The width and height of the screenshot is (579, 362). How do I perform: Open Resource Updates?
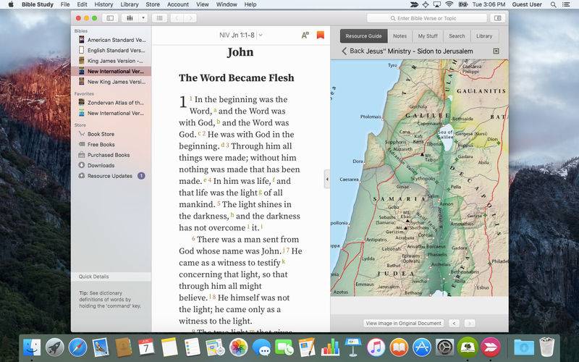111,176
